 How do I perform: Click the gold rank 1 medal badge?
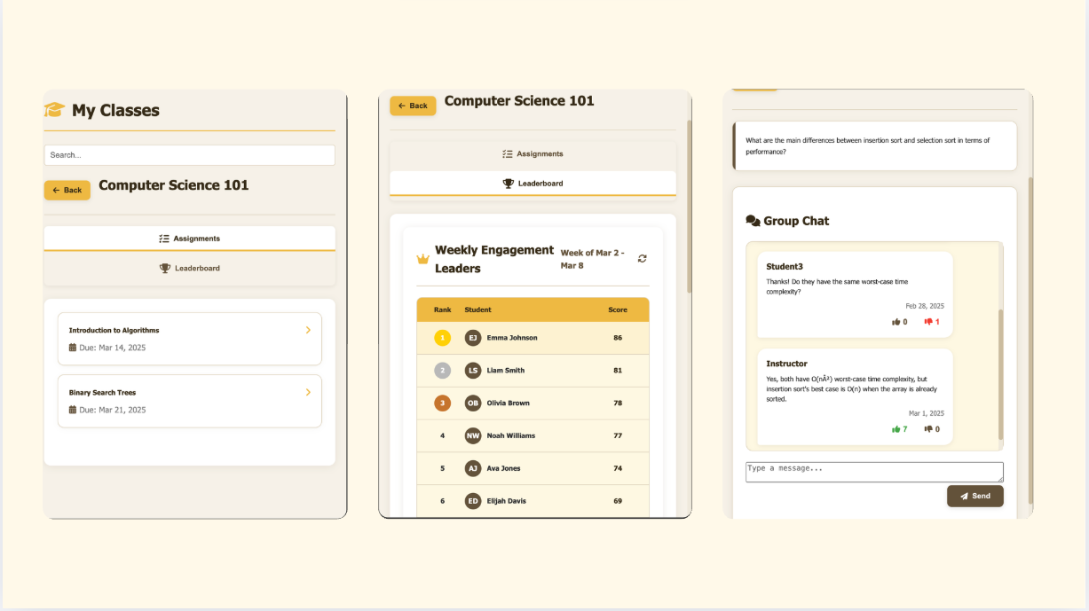[x=442, y=338]
